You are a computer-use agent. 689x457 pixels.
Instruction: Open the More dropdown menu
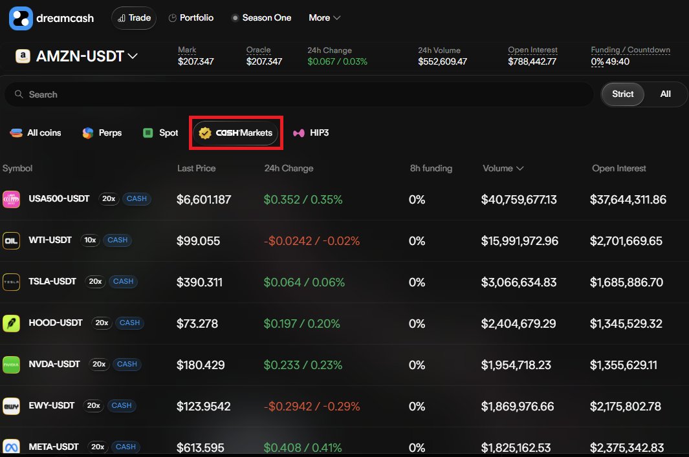coord(324,18)
